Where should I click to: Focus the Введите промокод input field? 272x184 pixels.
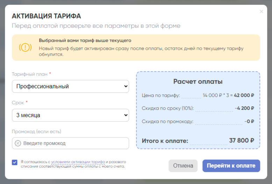coord(73,143)
